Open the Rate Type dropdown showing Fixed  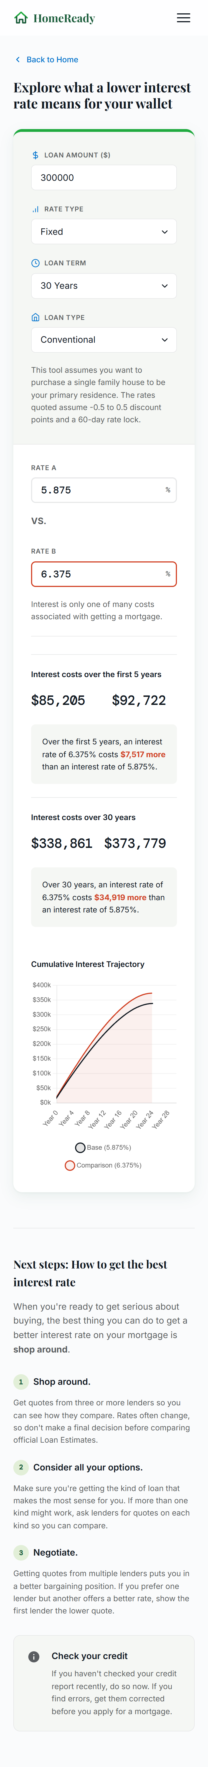(x=104, y=231)
